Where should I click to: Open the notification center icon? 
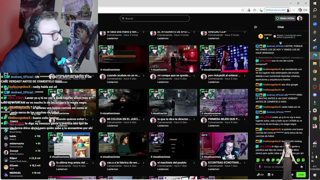pos(315,175)
